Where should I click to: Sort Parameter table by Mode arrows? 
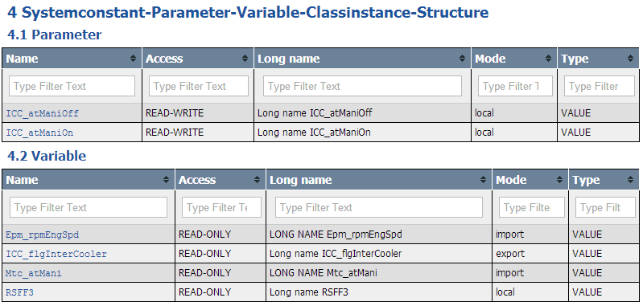click(x=549, y=59)
